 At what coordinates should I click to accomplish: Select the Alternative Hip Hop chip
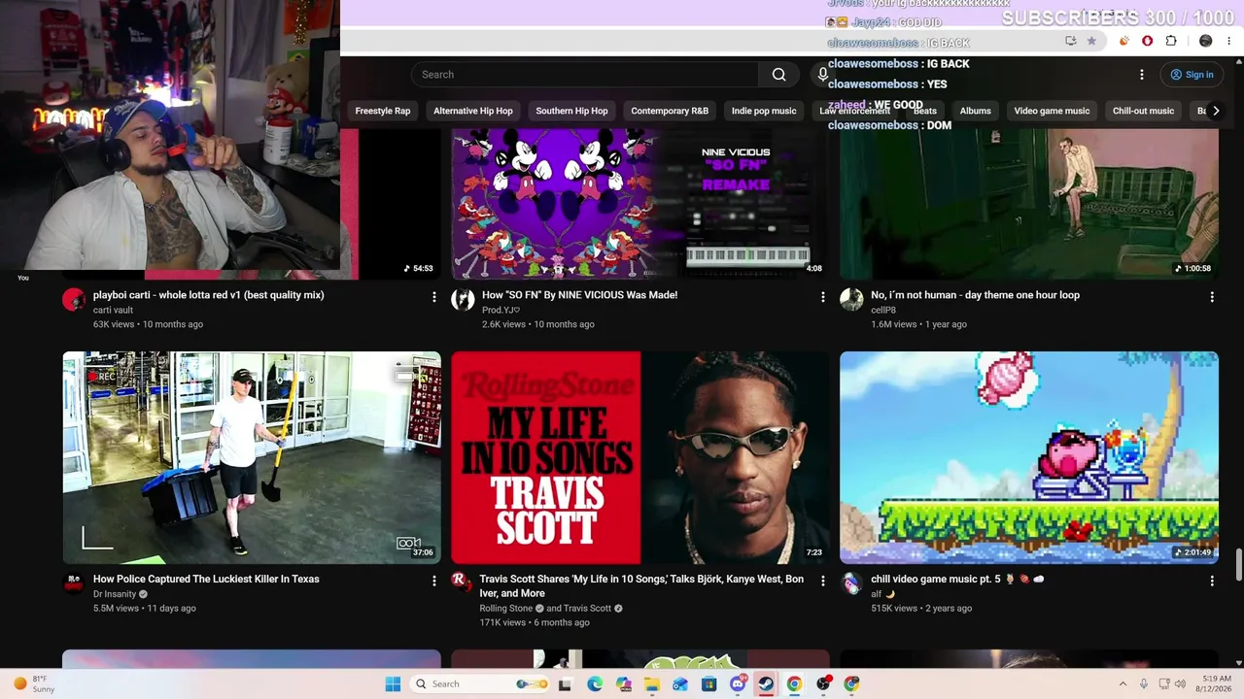click(473, 111)
